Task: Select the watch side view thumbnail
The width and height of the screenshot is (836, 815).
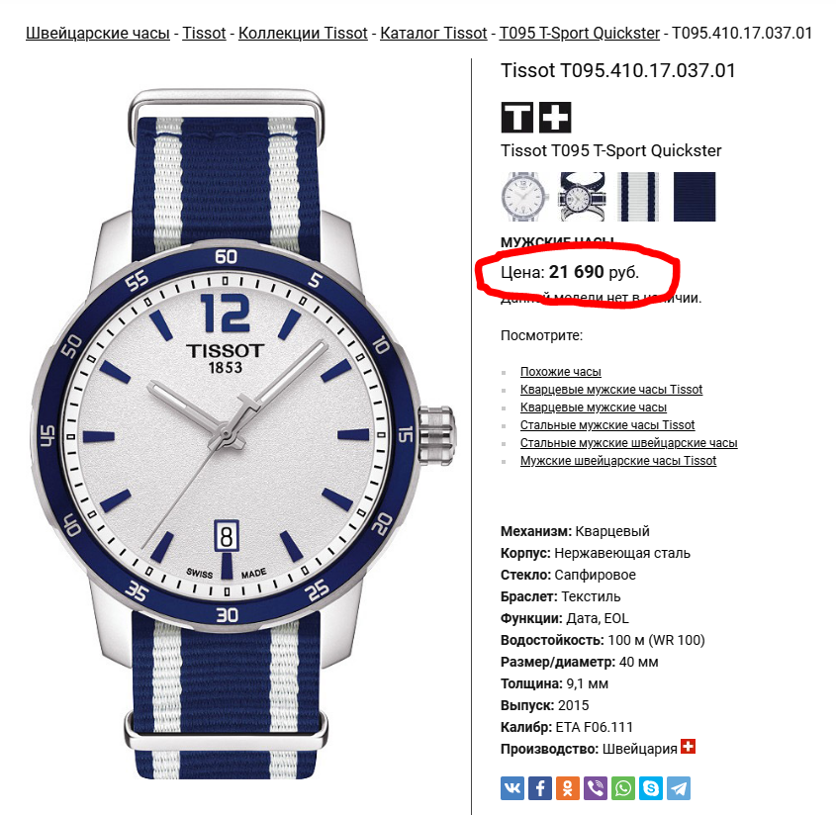Action: [582, 197]
